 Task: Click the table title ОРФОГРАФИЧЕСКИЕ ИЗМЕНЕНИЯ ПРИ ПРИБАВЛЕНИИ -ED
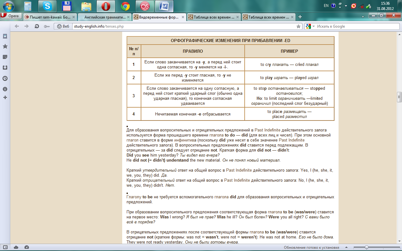point(231,41)
